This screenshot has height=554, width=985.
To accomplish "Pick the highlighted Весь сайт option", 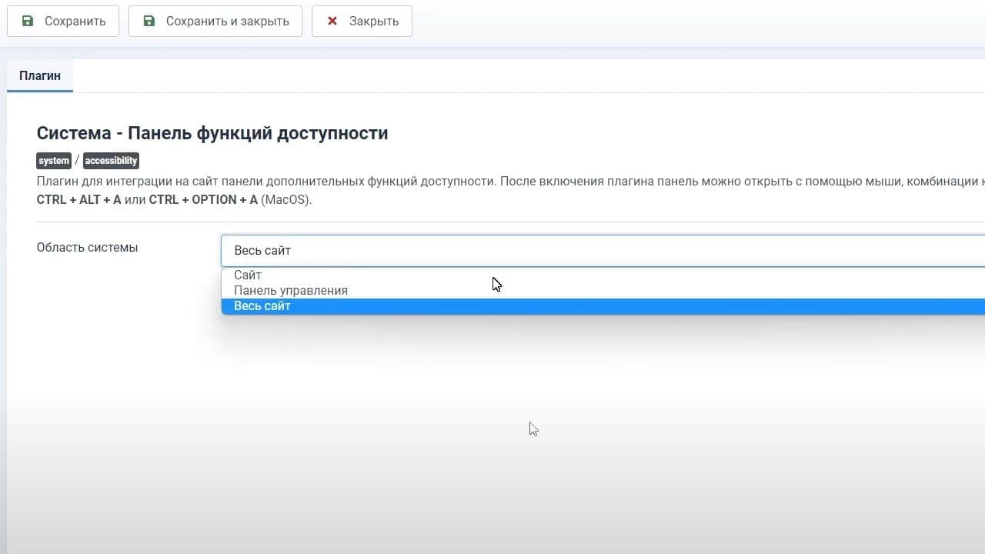I will pos(603,306).
